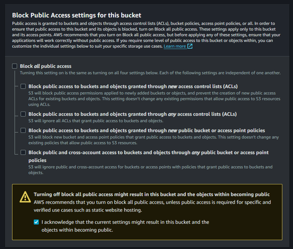Click the new public bucket policies label text
The width and height of the screenshot is (293, 249).
point(146,130)
